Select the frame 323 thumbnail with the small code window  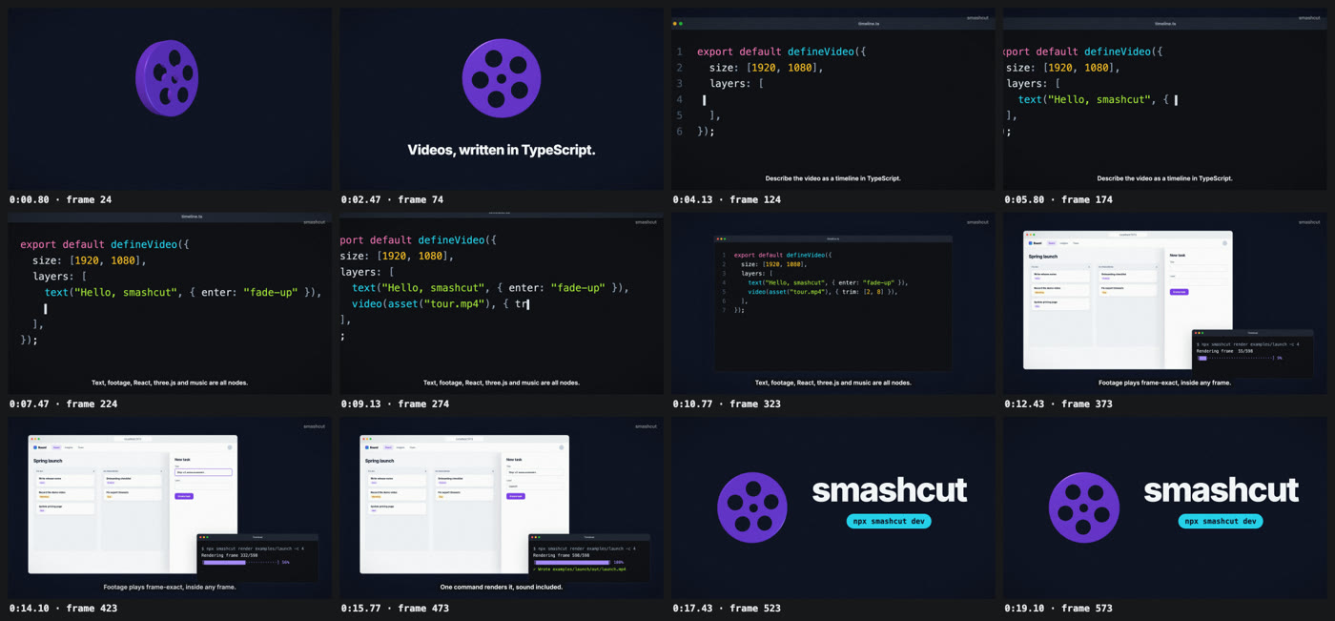[x=833, y=303]
